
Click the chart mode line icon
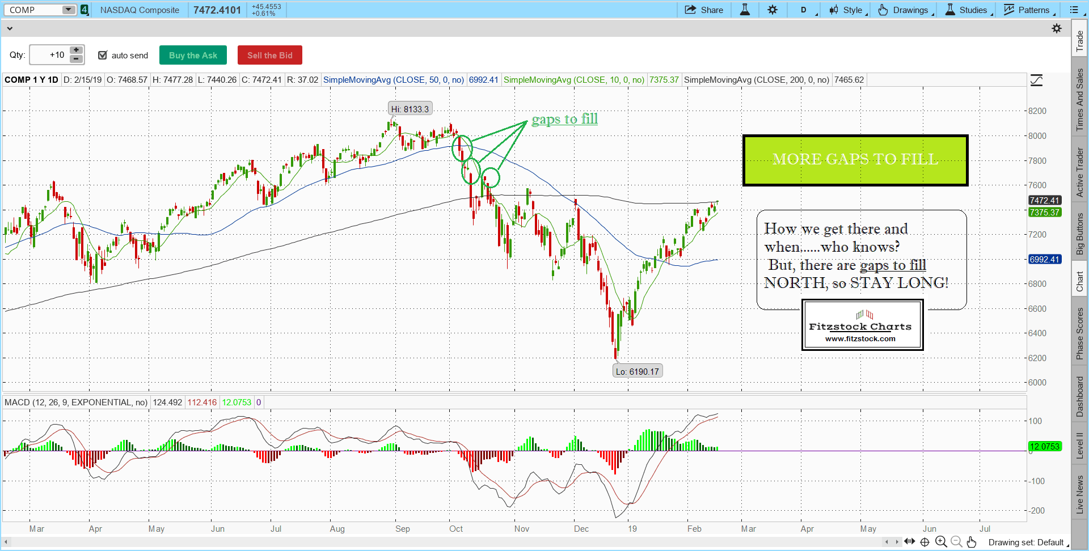pos(1036,80)
